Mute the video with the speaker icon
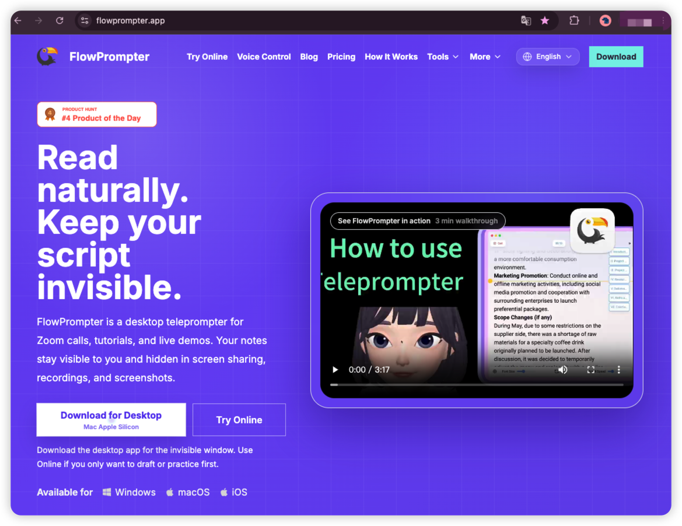 coord(563,370)
